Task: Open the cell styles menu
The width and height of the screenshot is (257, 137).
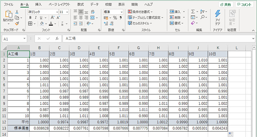Action: [140, 23]
